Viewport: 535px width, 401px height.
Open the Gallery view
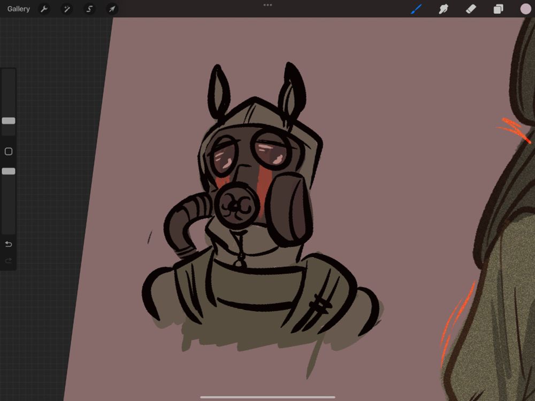(x=18, y=9)
